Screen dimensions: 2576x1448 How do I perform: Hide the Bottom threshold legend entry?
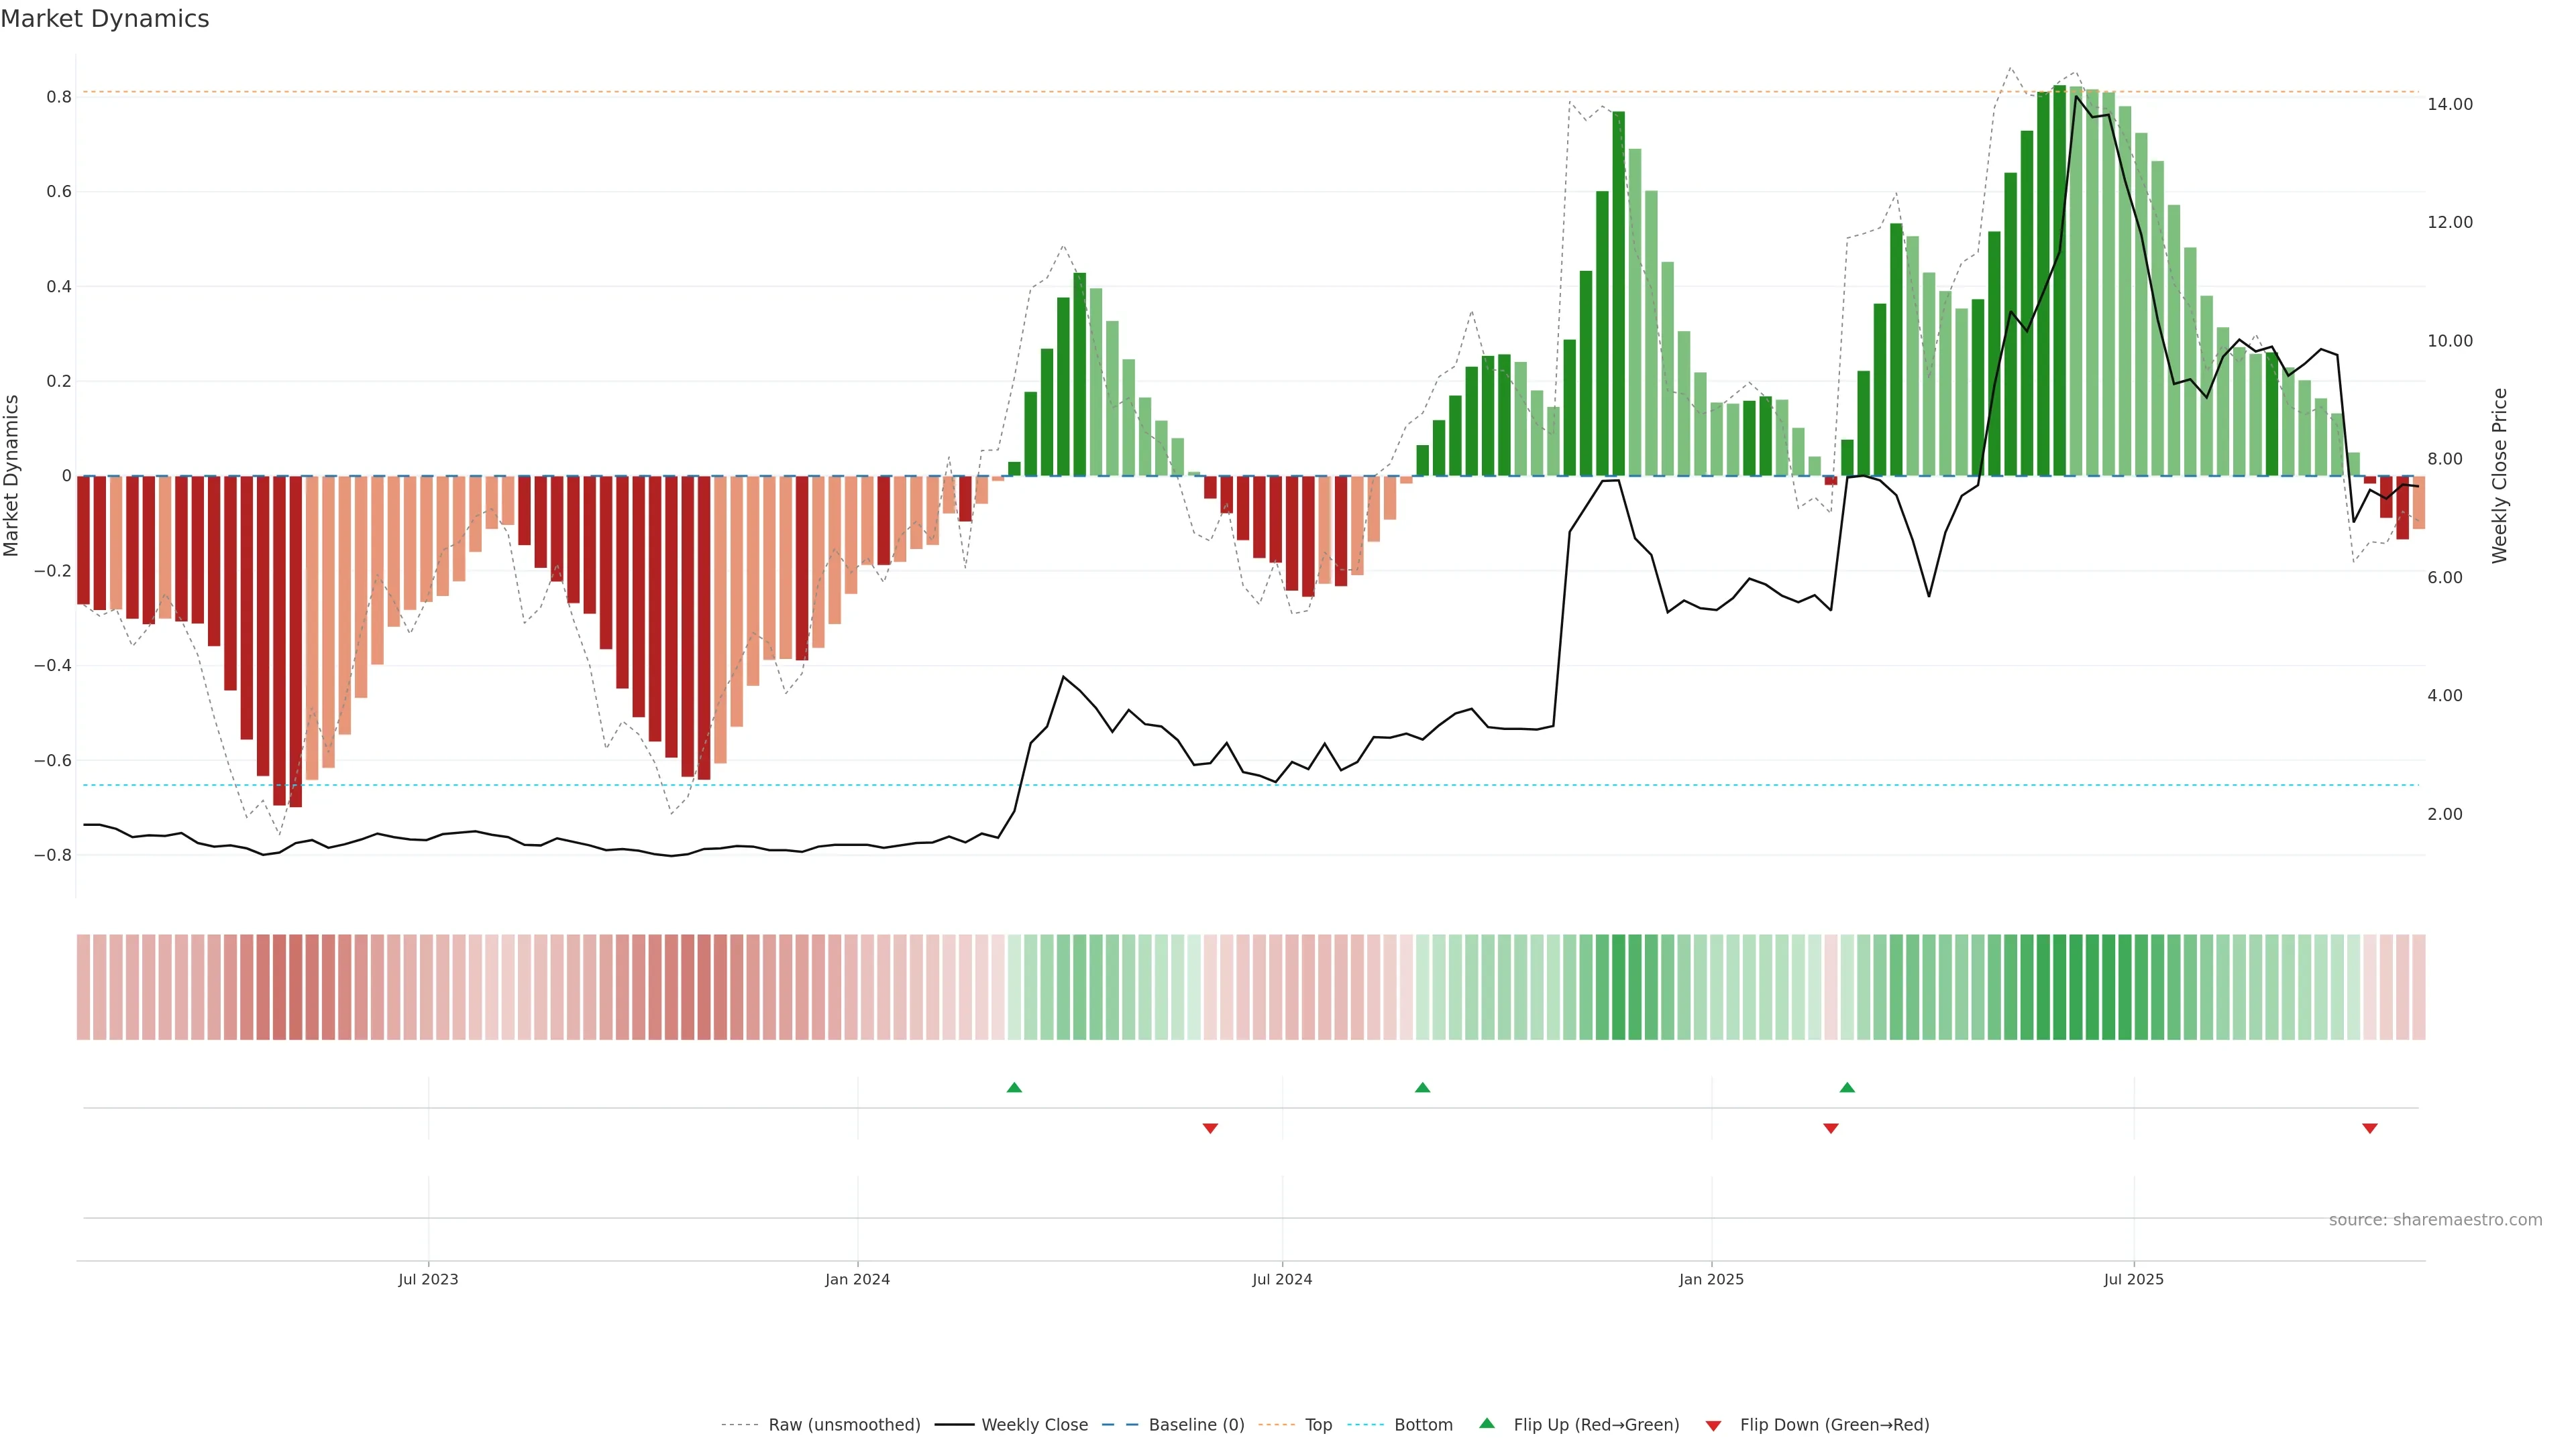(x=1423, y=1425)
